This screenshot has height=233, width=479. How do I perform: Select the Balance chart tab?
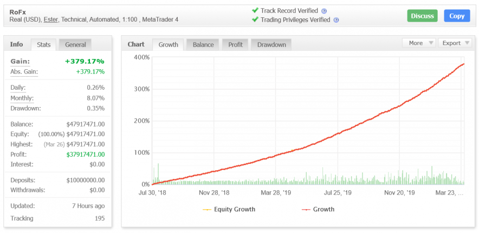(x=203, y=45)
